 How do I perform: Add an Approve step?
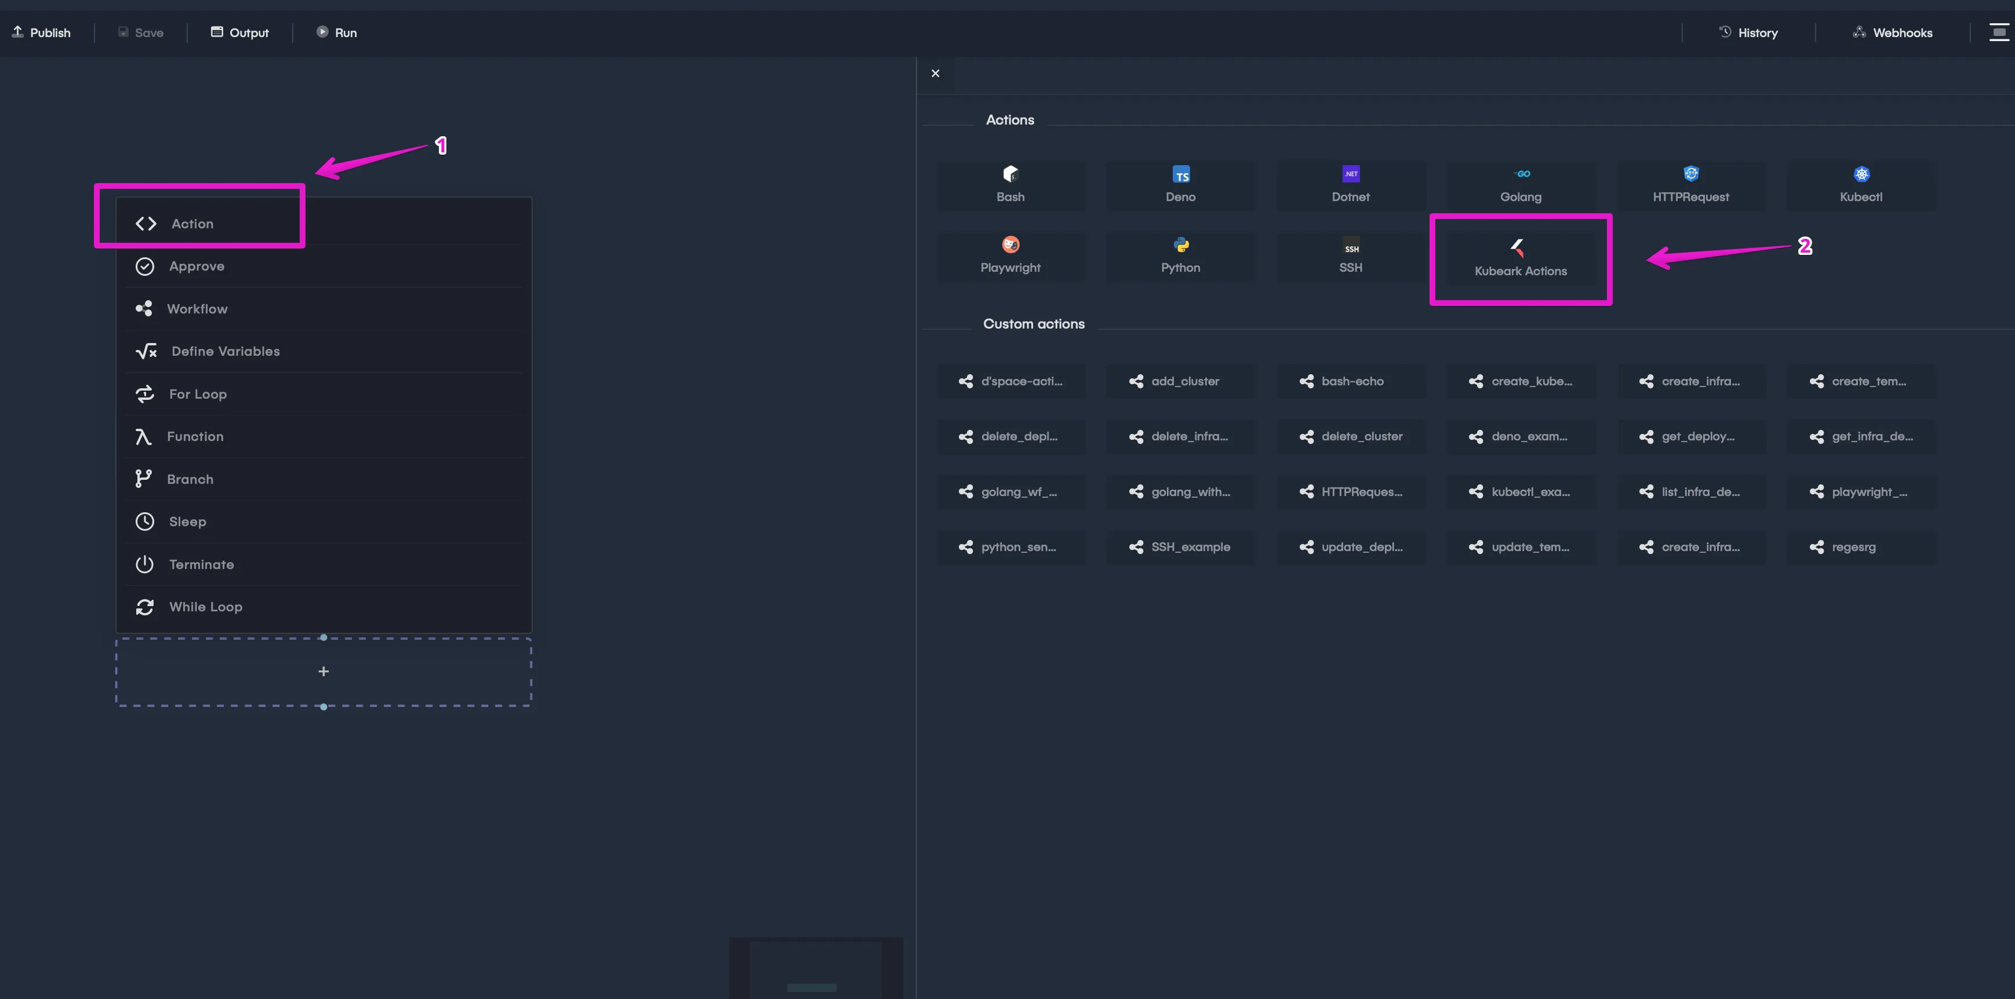coord(323,267)
